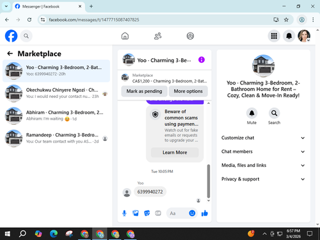Click the chat header title Yoo · Charming 3-Be…
The image size is (320, 240).
(164, 60)
